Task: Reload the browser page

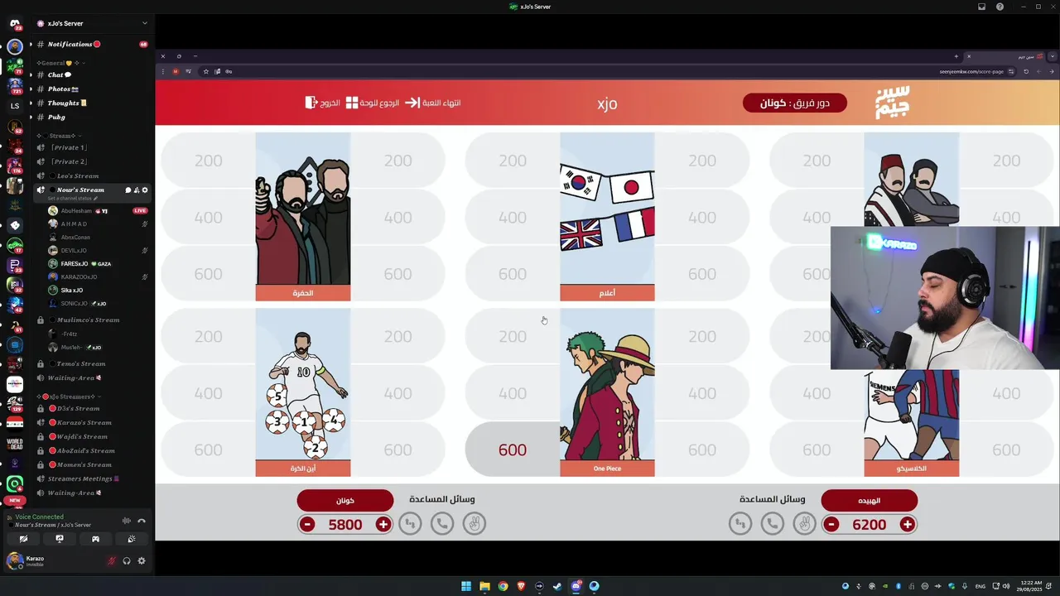Action: (x=1026, y=71)
